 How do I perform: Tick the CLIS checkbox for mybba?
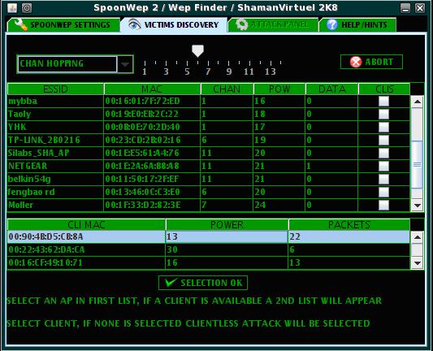383,101
